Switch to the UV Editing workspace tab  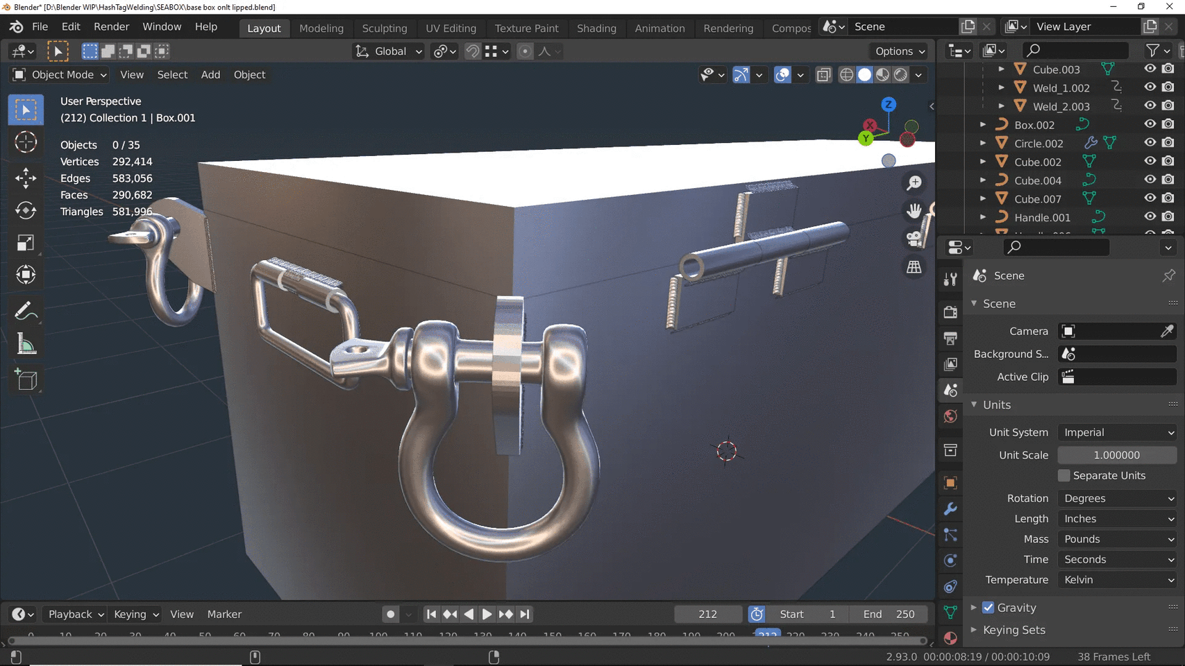tap(451, 28)
